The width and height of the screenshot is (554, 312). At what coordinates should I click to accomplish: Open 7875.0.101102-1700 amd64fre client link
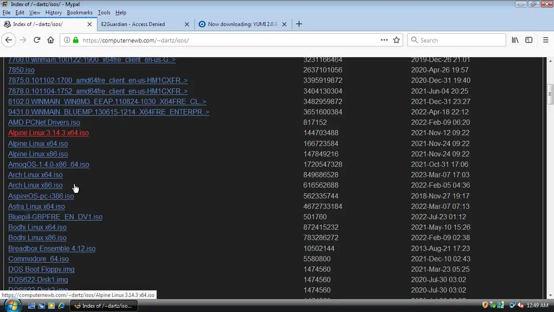click(98, 80)
